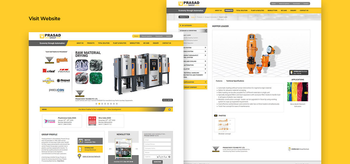
Task: Click the Koch-Technik logo under the drying banner
Action: [80, 94]
